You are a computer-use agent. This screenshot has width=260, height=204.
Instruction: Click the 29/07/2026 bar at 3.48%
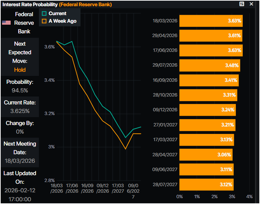210,65
